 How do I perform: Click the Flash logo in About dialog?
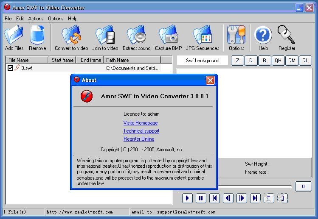[87, 96]
